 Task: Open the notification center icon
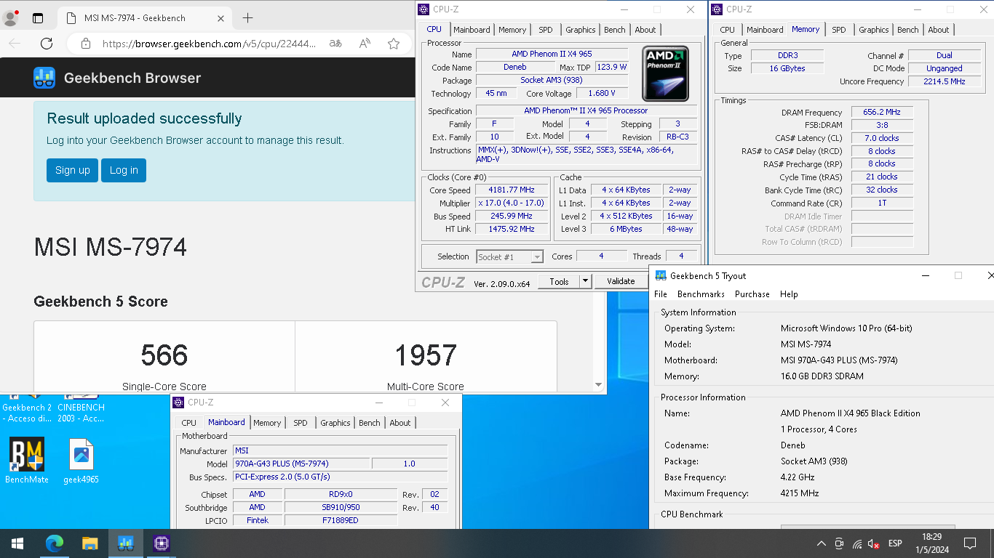point(969,543)
